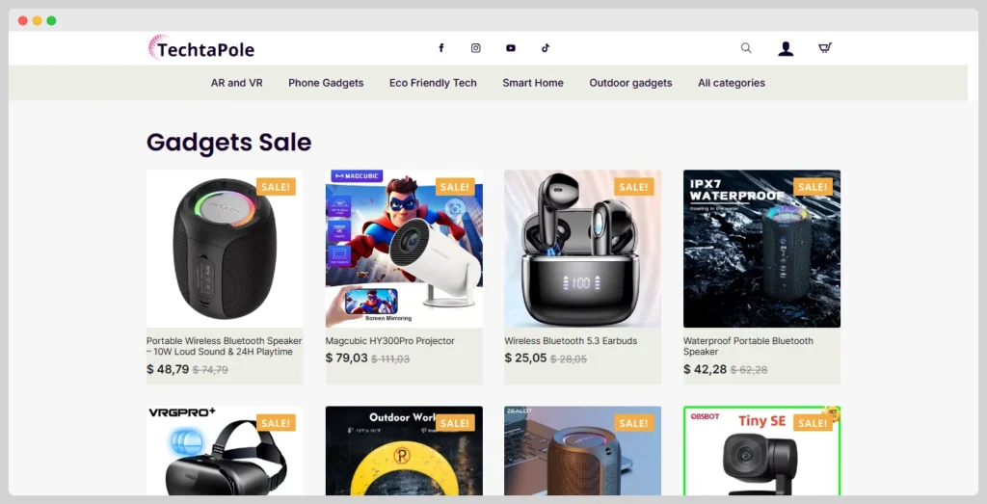Select Eco Friendly Tech menu item
987x504 pixels.
coord(433,83)
